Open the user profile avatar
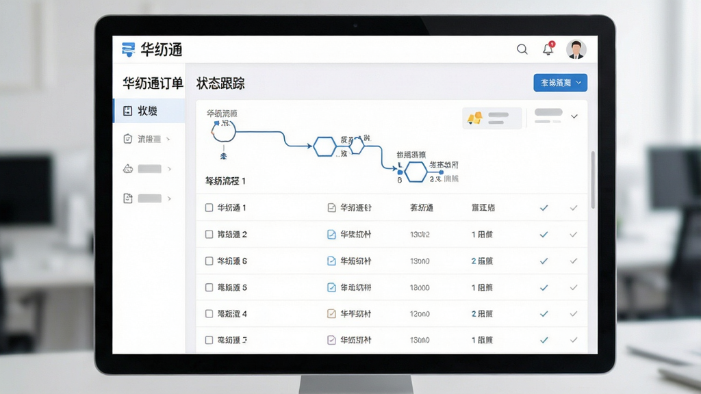Image resolution: width=701 pixels, height=394 pixels. tap(576, 49)
